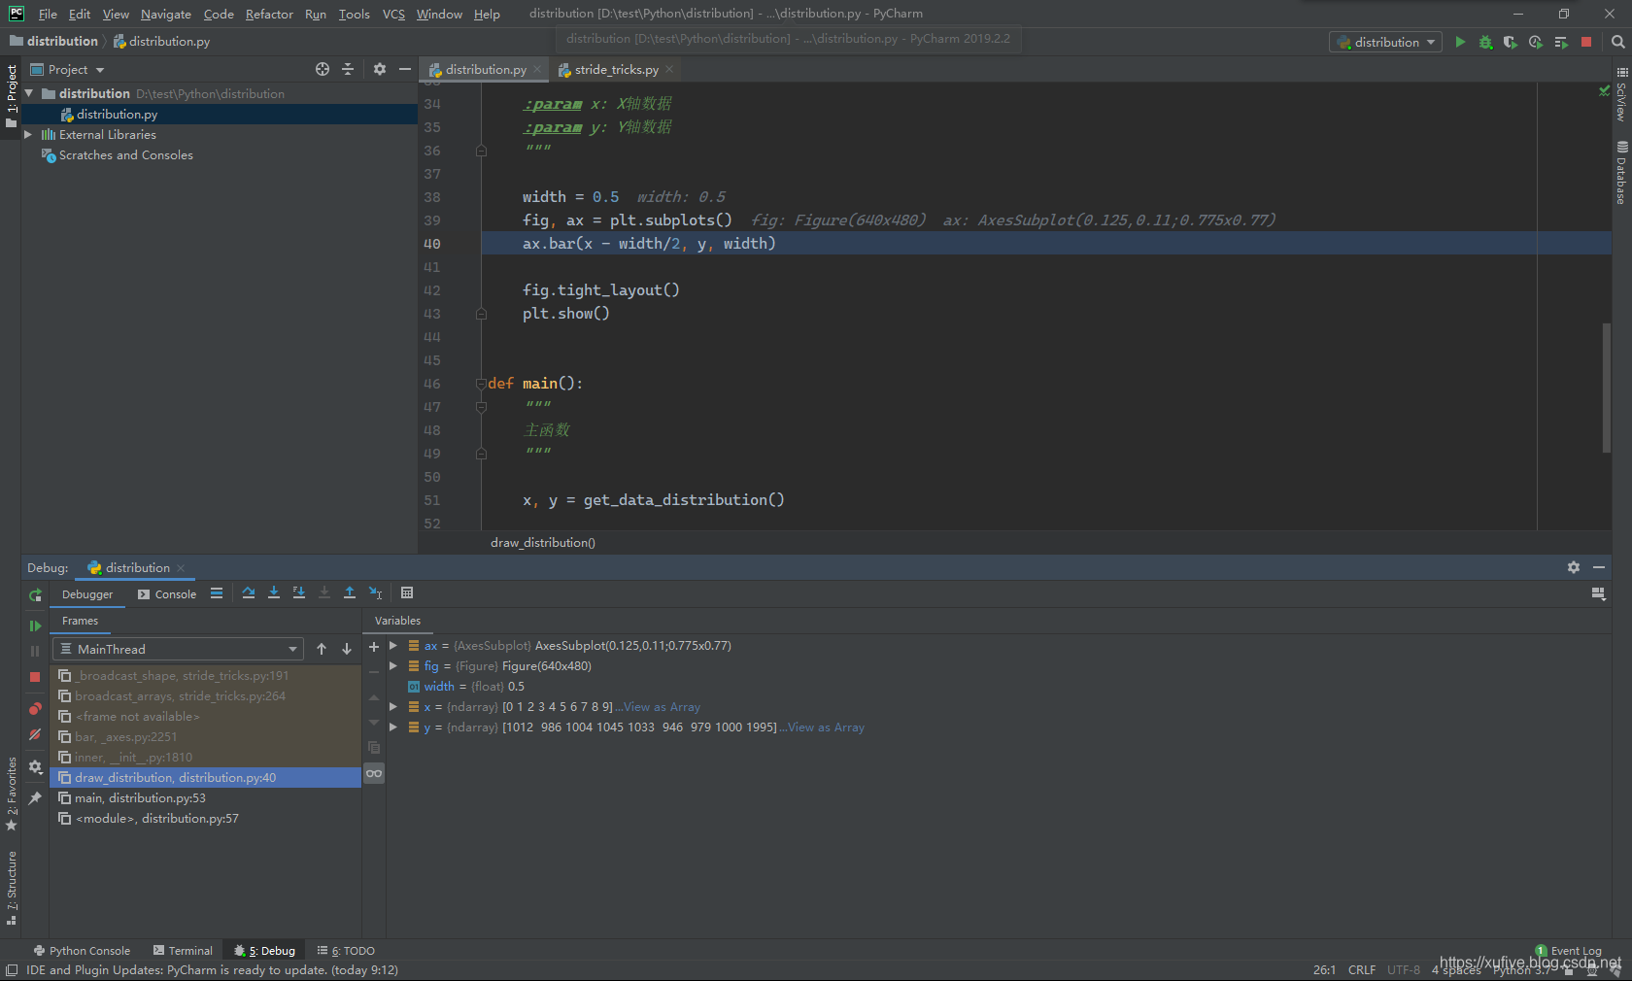Expand x ndarray variable
The height and width of the screenshot is (981, 1632).
click(393, 706)
